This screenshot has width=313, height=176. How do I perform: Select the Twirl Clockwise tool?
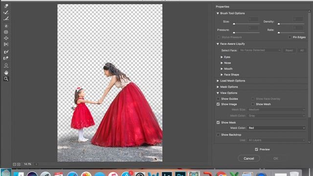point(6,26)
